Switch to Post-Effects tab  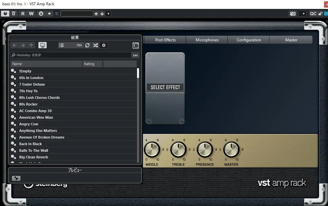coord(165,40)
